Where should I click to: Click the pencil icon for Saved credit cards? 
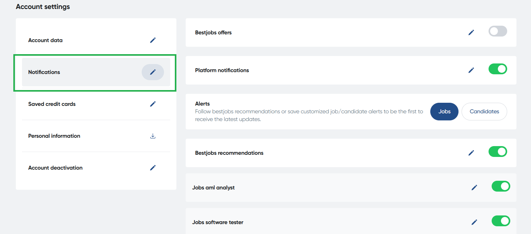point(153,104)
